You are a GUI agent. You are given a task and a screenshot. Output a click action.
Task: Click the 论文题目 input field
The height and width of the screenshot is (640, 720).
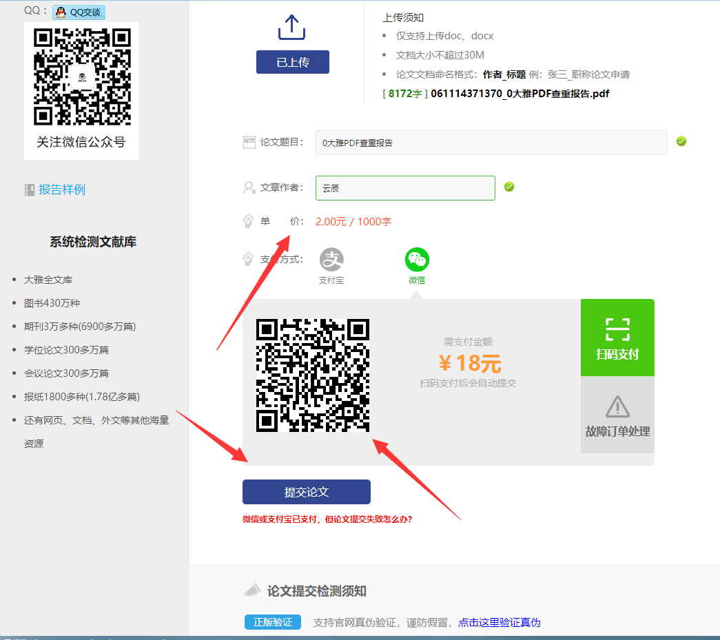(491, 143)
